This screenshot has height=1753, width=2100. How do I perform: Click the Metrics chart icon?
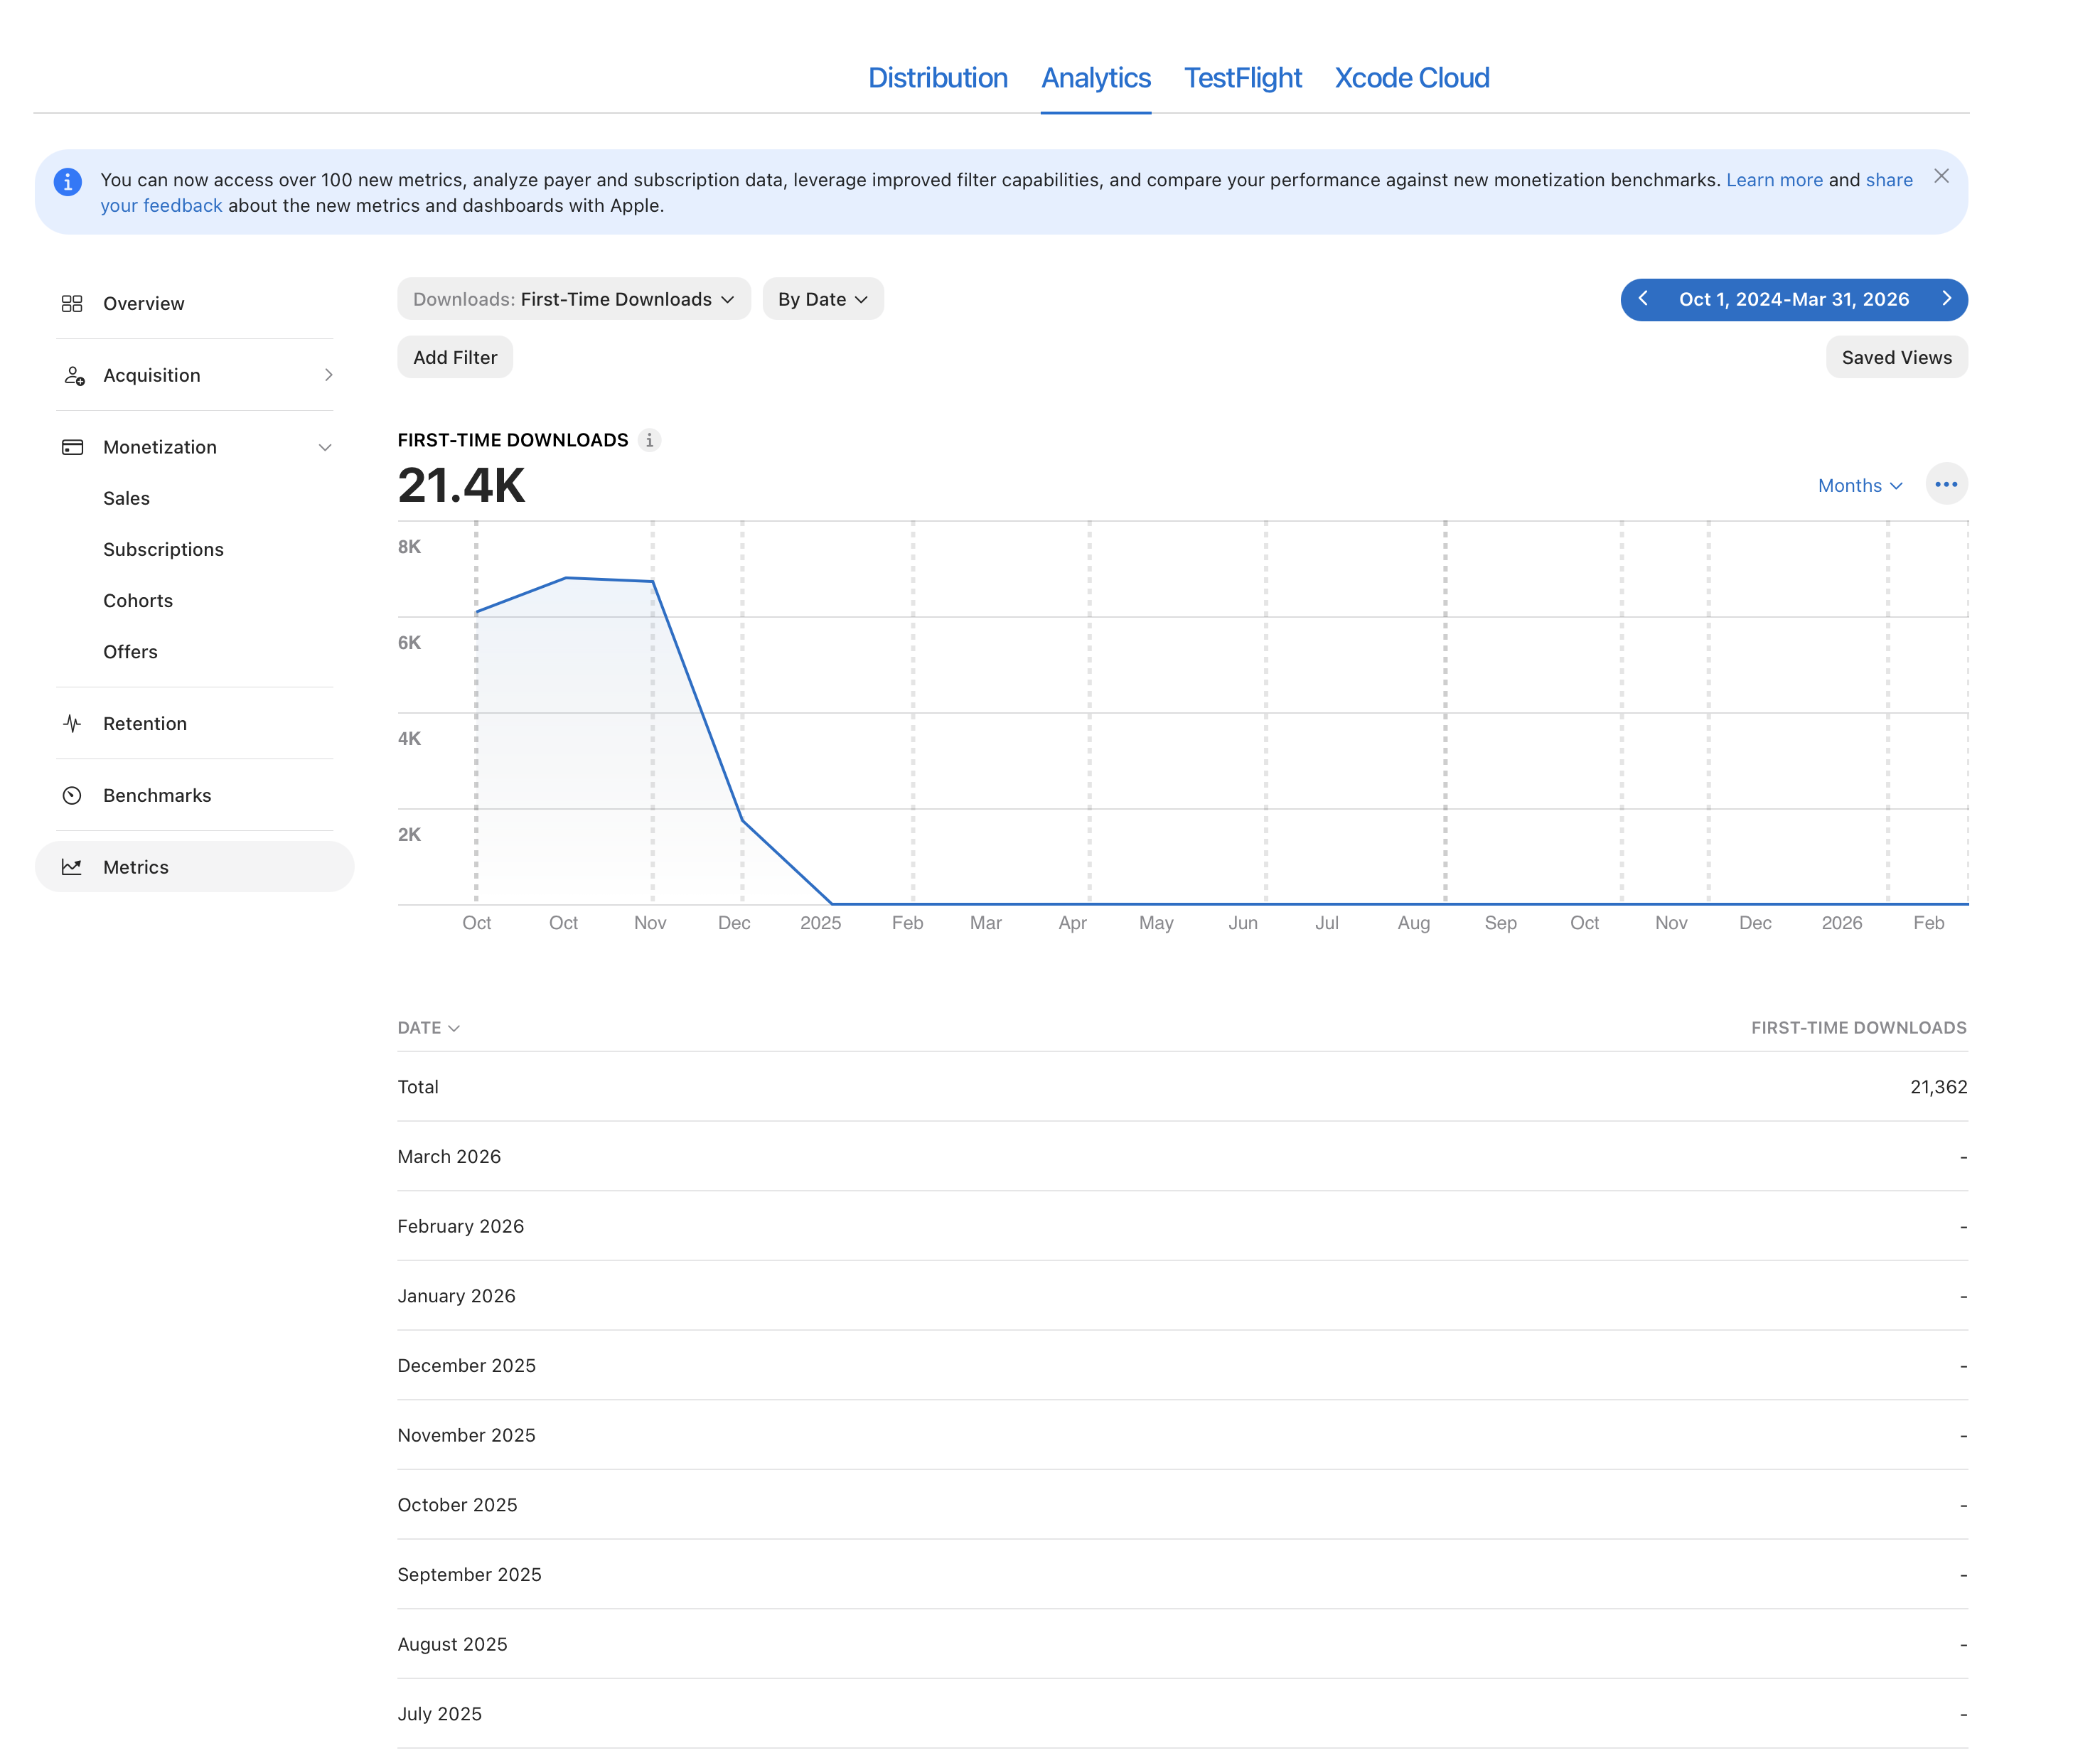[x=72, y=867]
